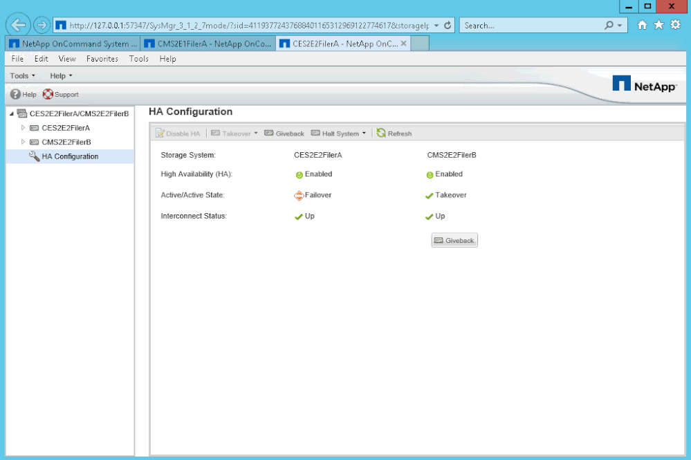Open the Edit menu
Image resolution: width=691 pixels, height=460 pixels.
(x=41, y=59)
